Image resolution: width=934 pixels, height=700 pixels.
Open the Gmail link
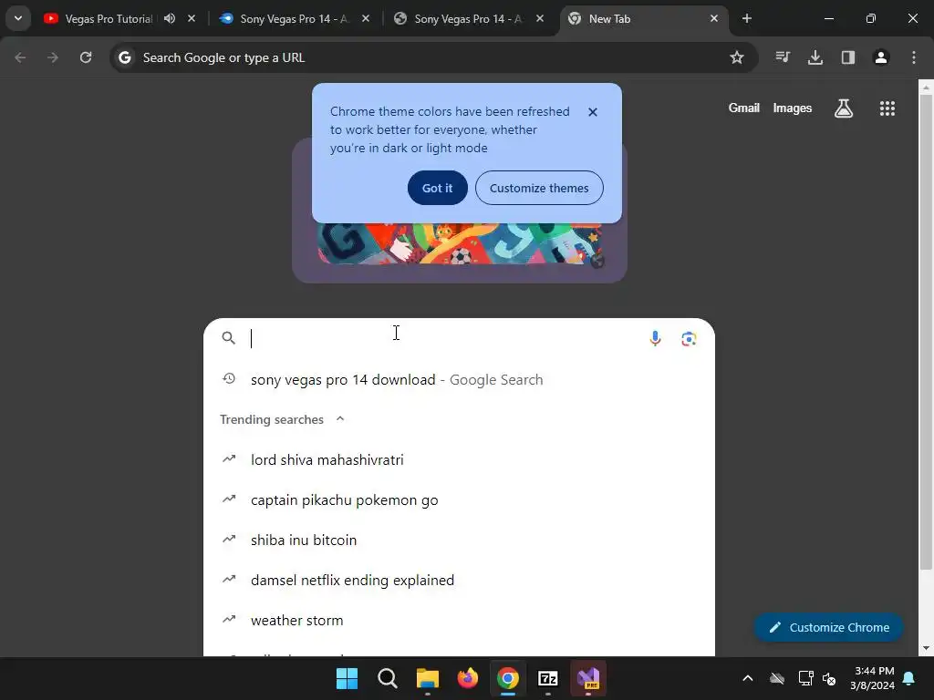[744, 108]
